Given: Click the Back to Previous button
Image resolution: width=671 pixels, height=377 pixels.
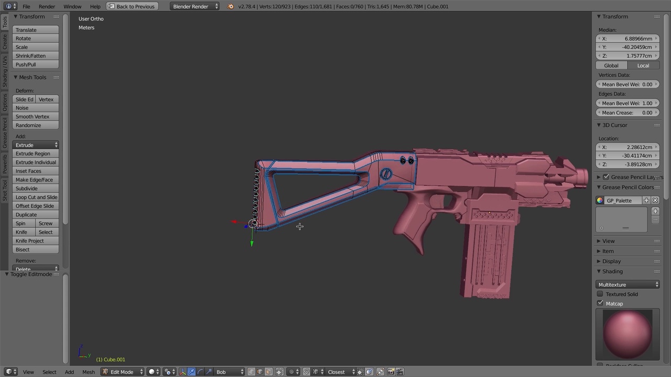Looking at the screenshot, I should [131, 6].
